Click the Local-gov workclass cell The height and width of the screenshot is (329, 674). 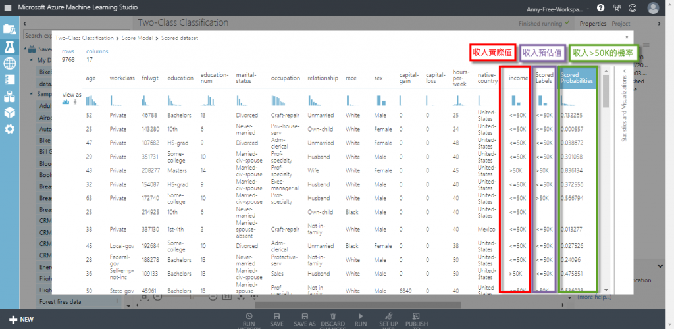pos(122,246)
